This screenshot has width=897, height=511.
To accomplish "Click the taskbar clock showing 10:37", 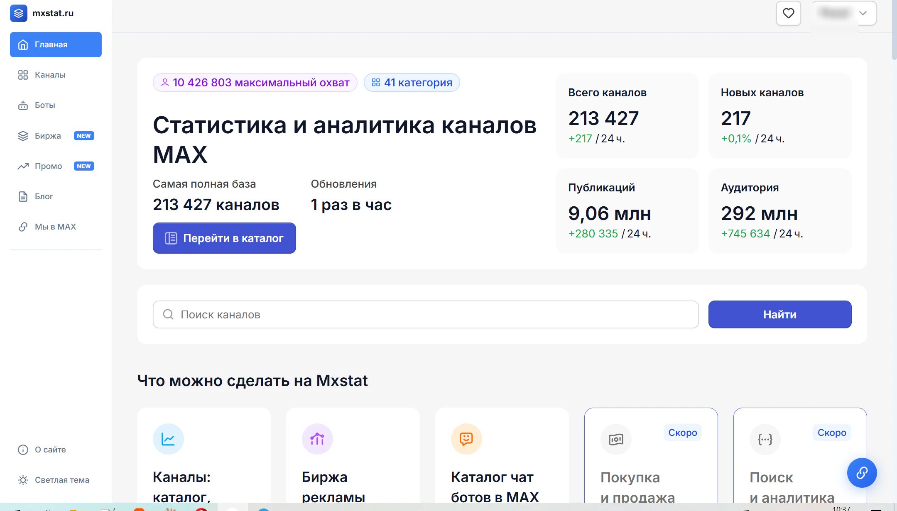I will pos(841,508).
